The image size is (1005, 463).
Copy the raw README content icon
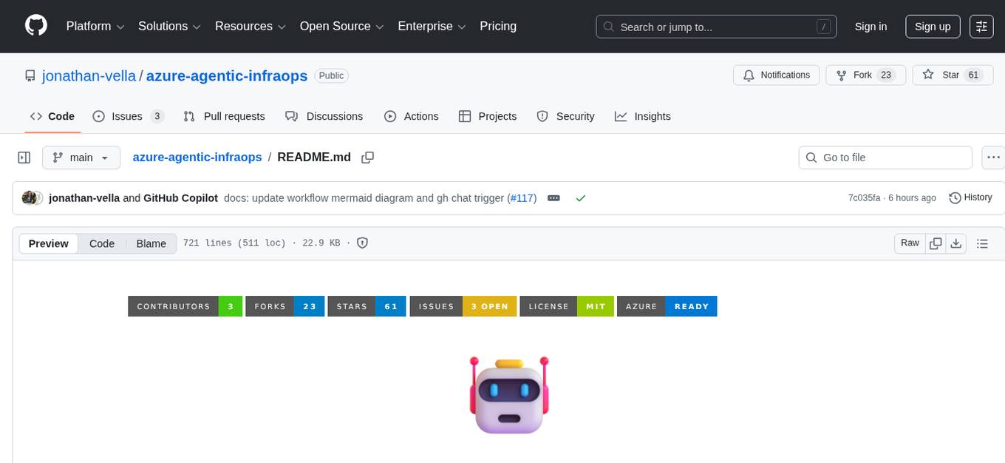click(x=936, y=243)
